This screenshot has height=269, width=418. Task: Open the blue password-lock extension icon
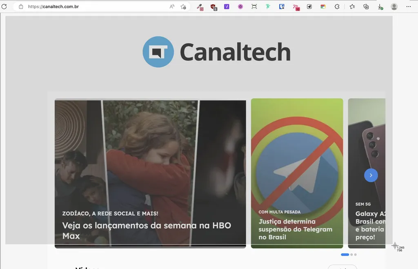pos(282,7)
